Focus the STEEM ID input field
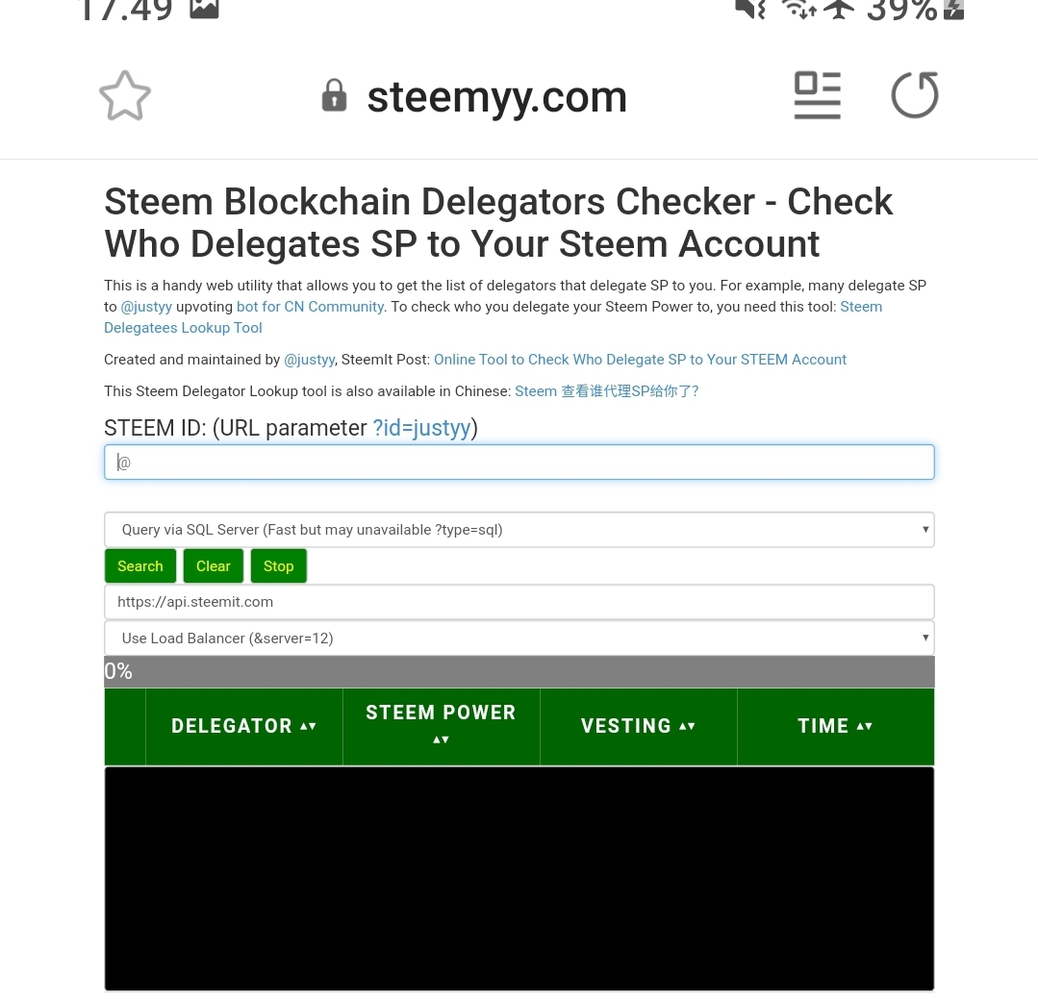 click(519, 462)
